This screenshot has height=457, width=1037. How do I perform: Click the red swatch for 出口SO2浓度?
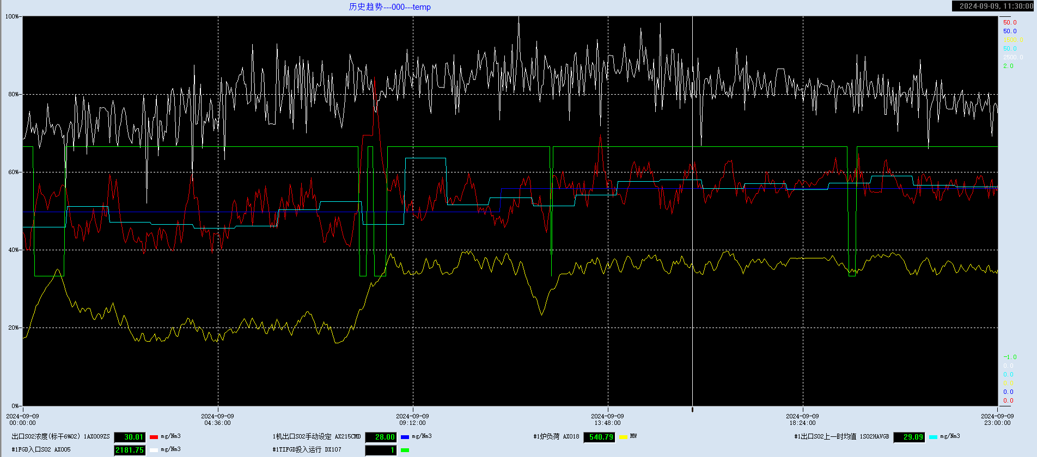tap(154, 437)
